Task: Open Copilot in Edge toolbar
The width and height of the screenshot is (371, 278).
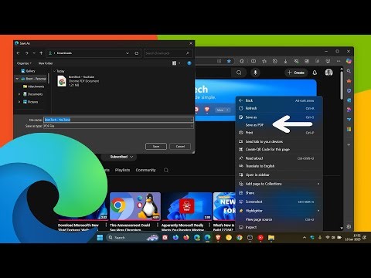Action: [349, 61]
